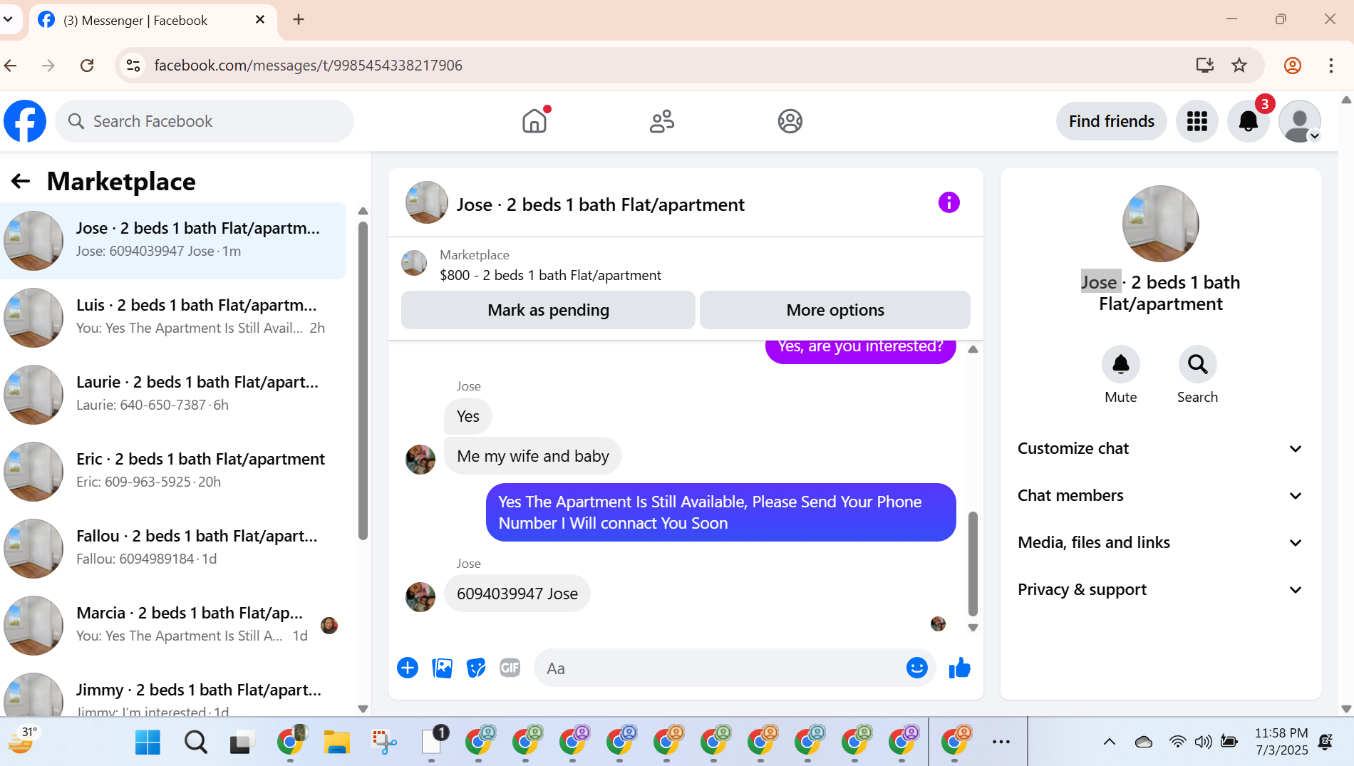Expand Privacy & support section
This screenshot has height=766, width=1354.
(x=1160, y=589)
